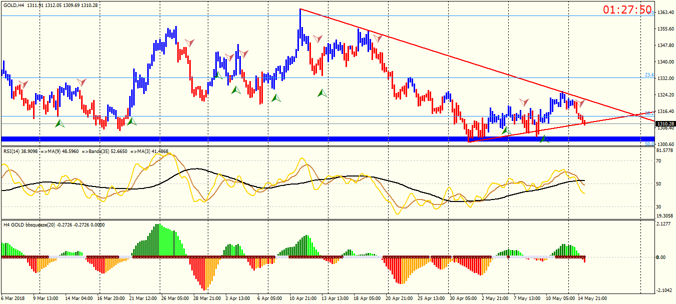This screenshot has width=676, height=304.
Task: Click RSI scale bottom value 19.3058
Action: click(x=665, y=216)
